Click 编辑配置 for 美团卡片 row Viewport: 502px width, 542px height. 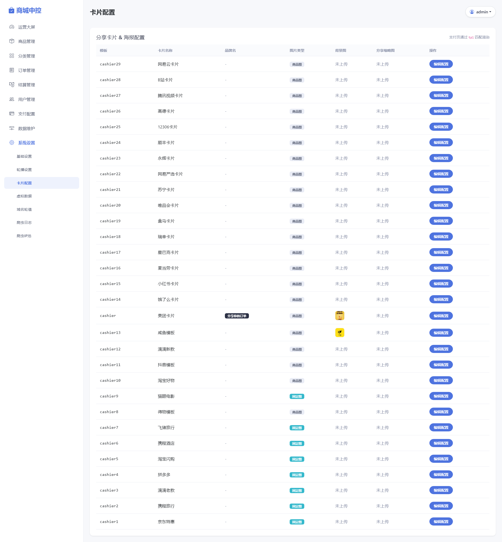tap(441, 316)
